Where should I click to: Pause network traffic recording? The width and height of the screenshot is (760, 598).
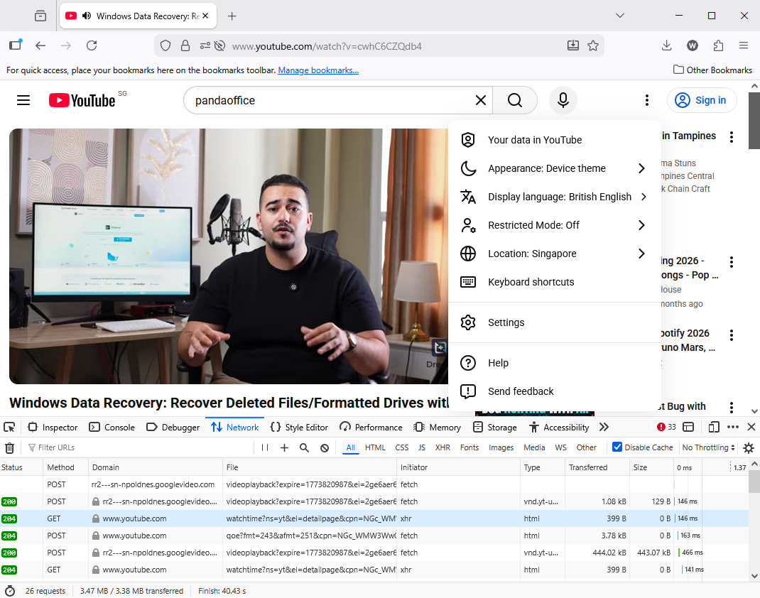[264, 447]
